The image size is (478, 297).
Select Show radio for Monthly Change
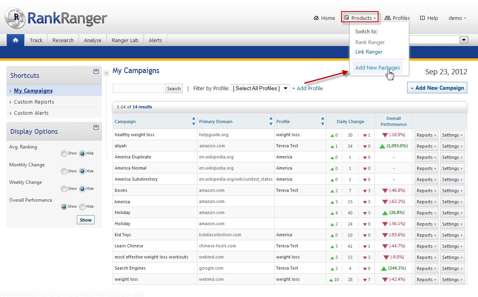pyautogui.click(x=64, y=171)
